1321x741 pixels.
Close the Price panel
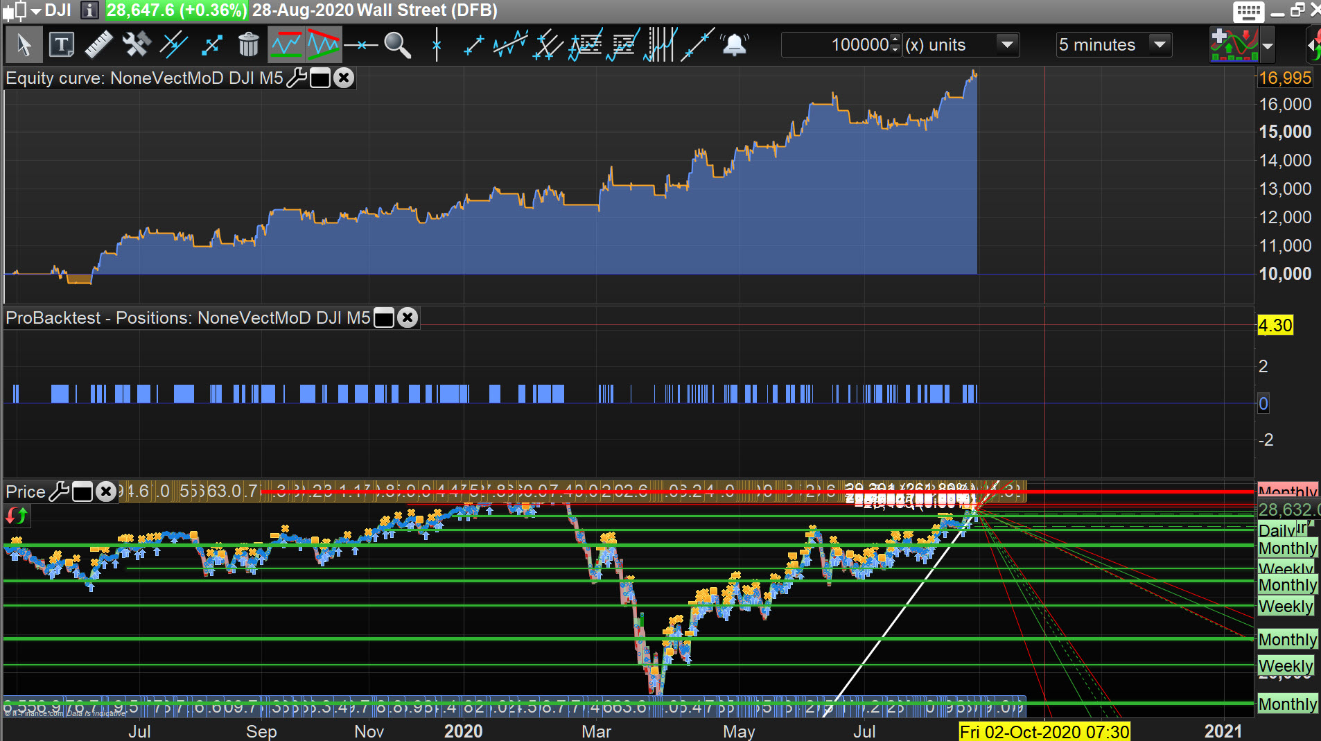coord(105,491)
